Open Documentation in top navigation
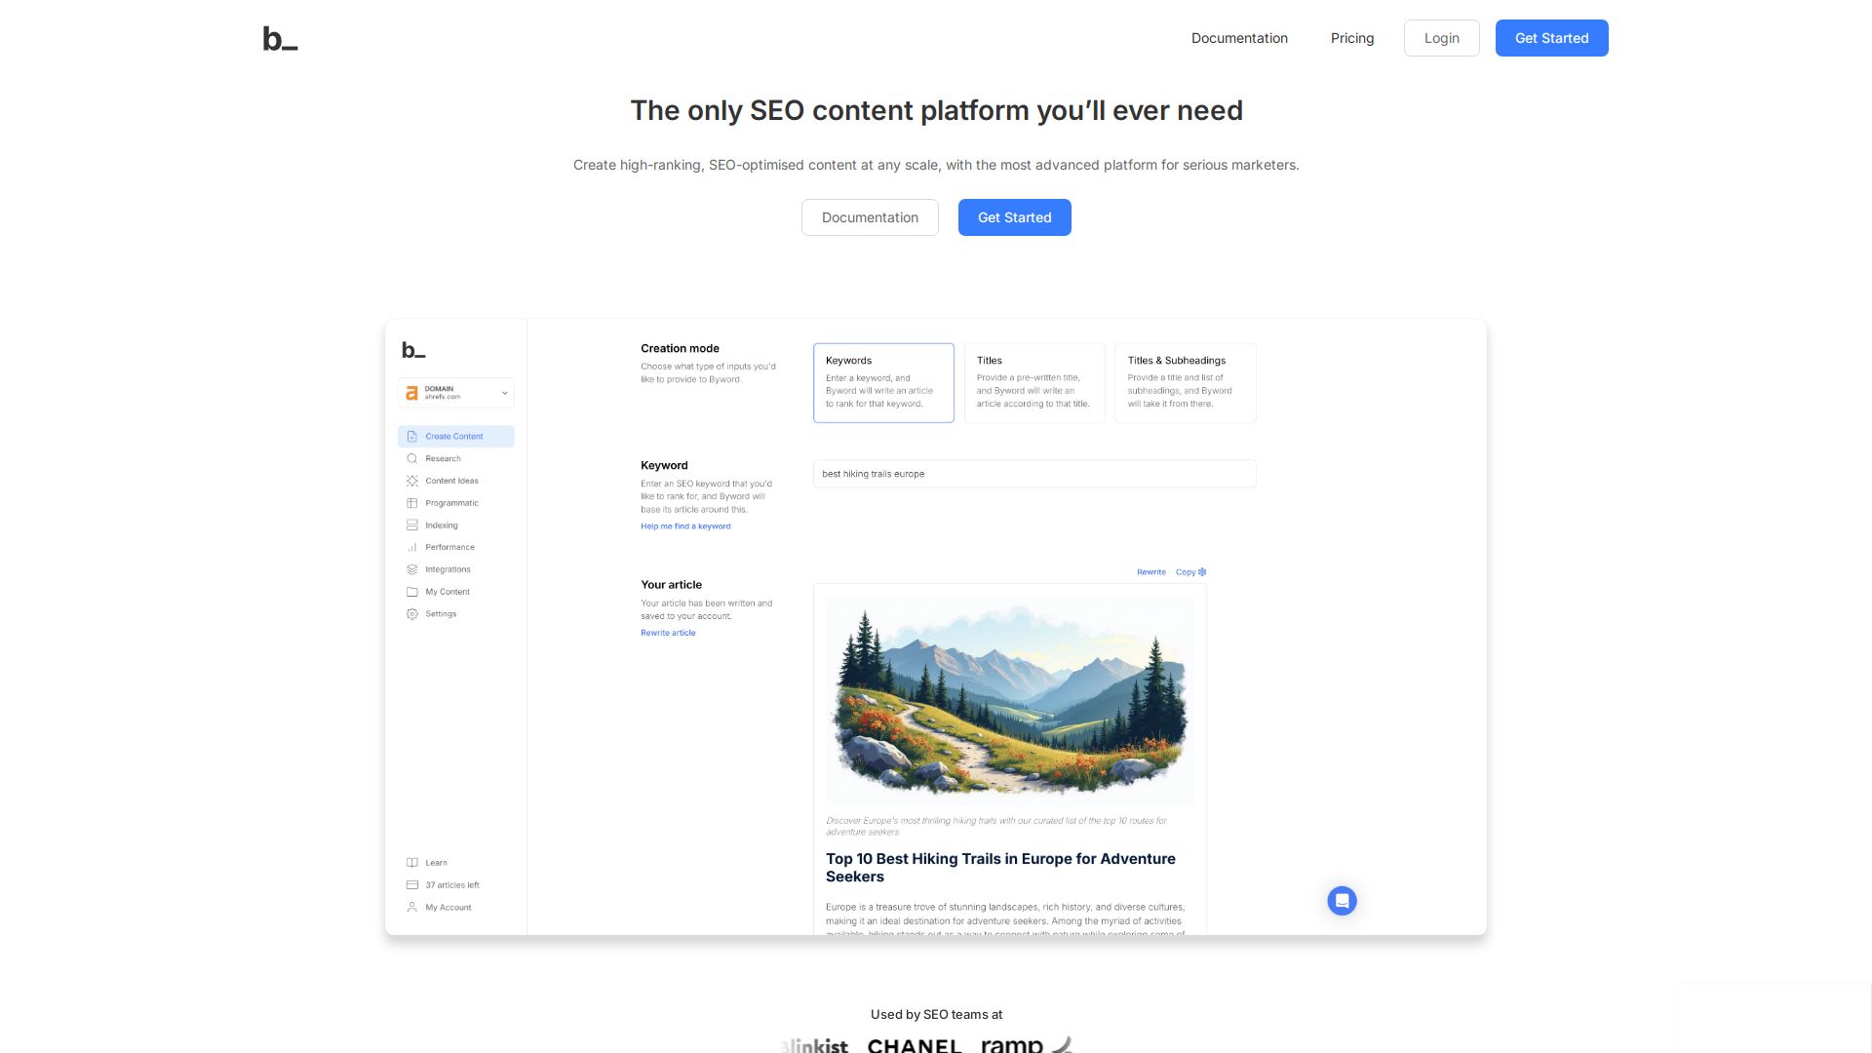Viewport: 1872px width, 1053px height. pos(1238,38)
